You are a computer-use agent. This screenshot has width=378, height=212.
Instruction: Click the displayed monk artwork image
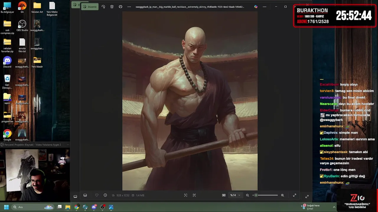tap(190, 101)
